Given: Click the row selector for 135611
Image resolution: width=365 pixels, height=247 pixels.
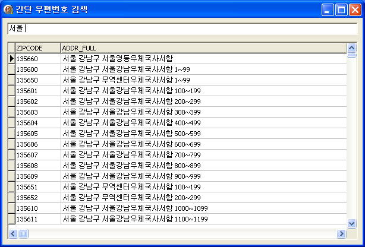Looking at the screenshot, I should pyautogui.click(x=12, y=219).
